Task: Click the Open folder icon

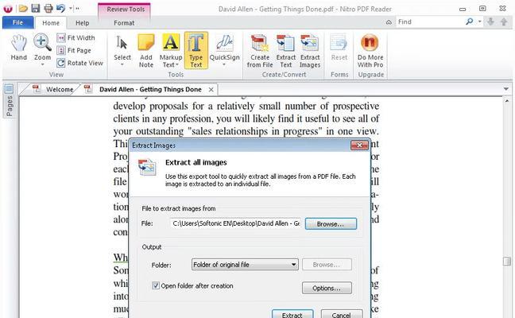Action: (x=23, y=8)
